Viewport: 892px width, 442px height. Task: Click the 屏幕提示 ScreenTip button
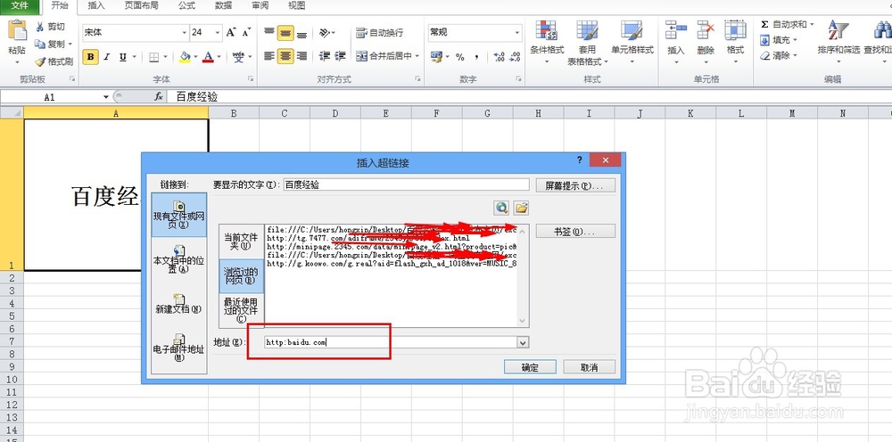575,185
